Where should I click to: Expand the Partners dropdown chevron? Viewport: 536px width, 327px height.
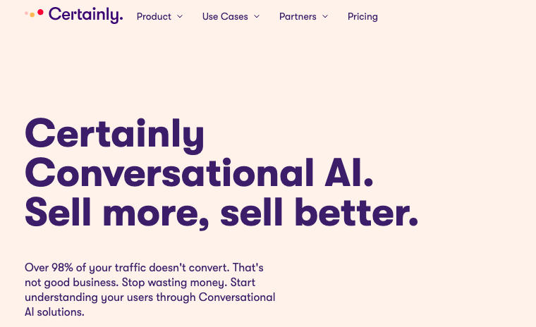point(325,16)
